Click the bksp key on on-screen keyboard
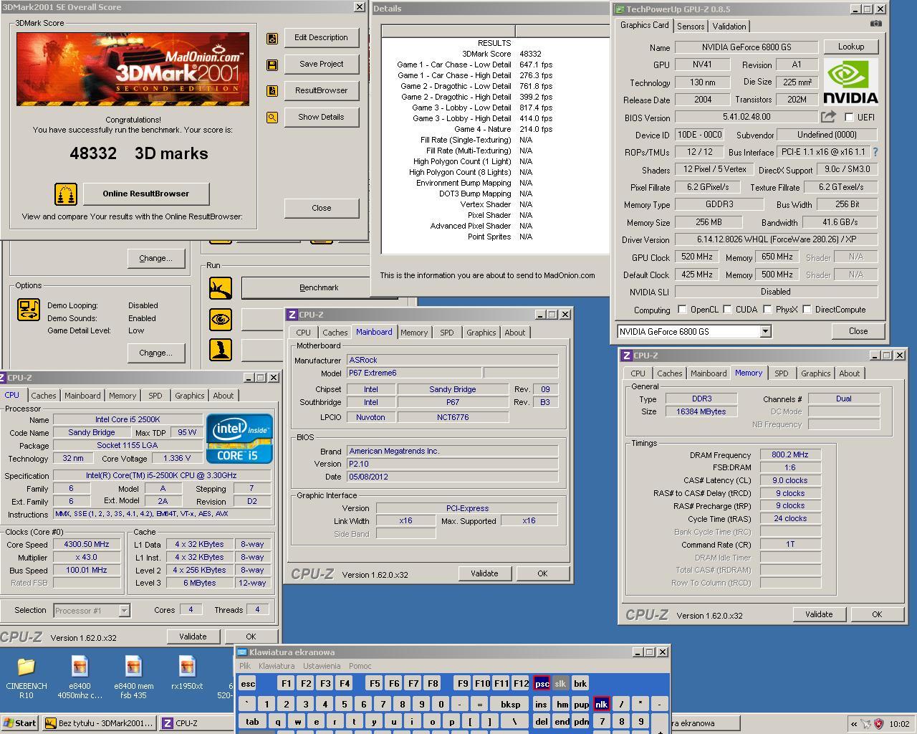Screen dimensions: 917x734 click(x=510, y=704)
